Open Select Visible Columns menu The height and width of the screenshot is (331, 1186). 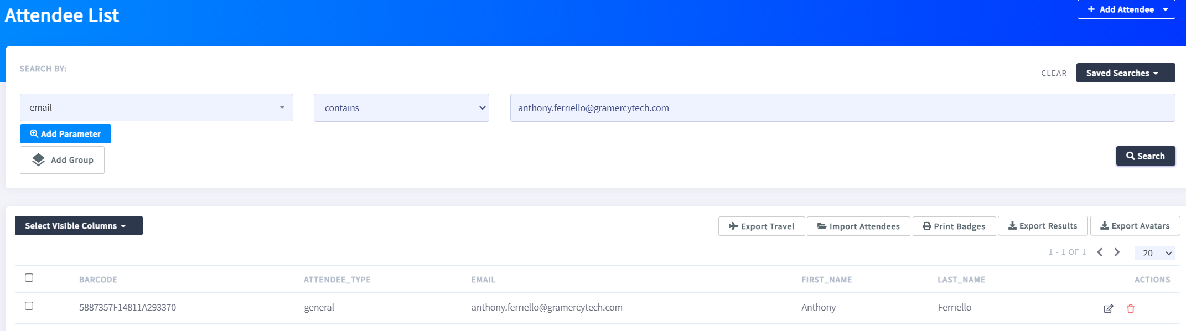coord(79,226)
